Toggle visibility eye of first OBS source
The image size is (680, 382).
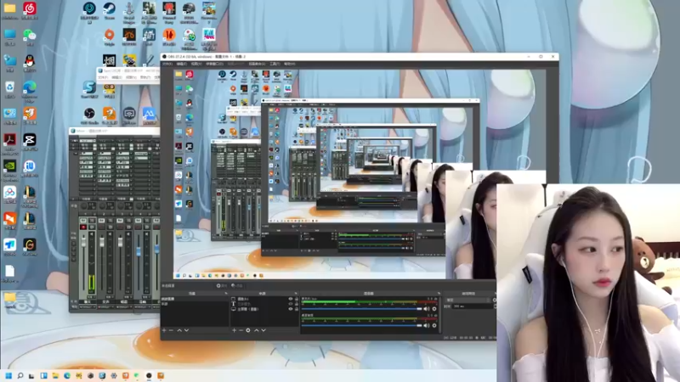tap(291, 299)
